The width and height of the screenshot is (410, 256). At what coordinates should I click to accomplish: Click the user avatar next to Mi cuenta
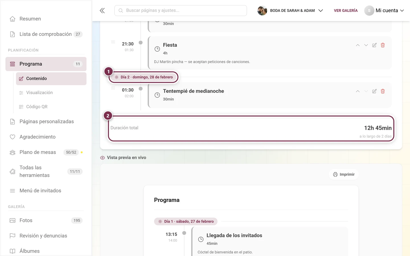click(x=369, y=11)
